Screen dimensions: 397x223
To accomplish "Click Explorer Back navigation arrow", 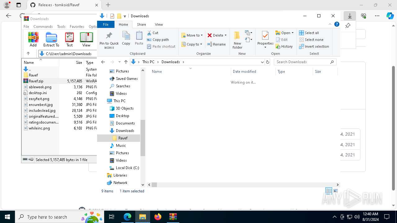I will pos(103,62).
